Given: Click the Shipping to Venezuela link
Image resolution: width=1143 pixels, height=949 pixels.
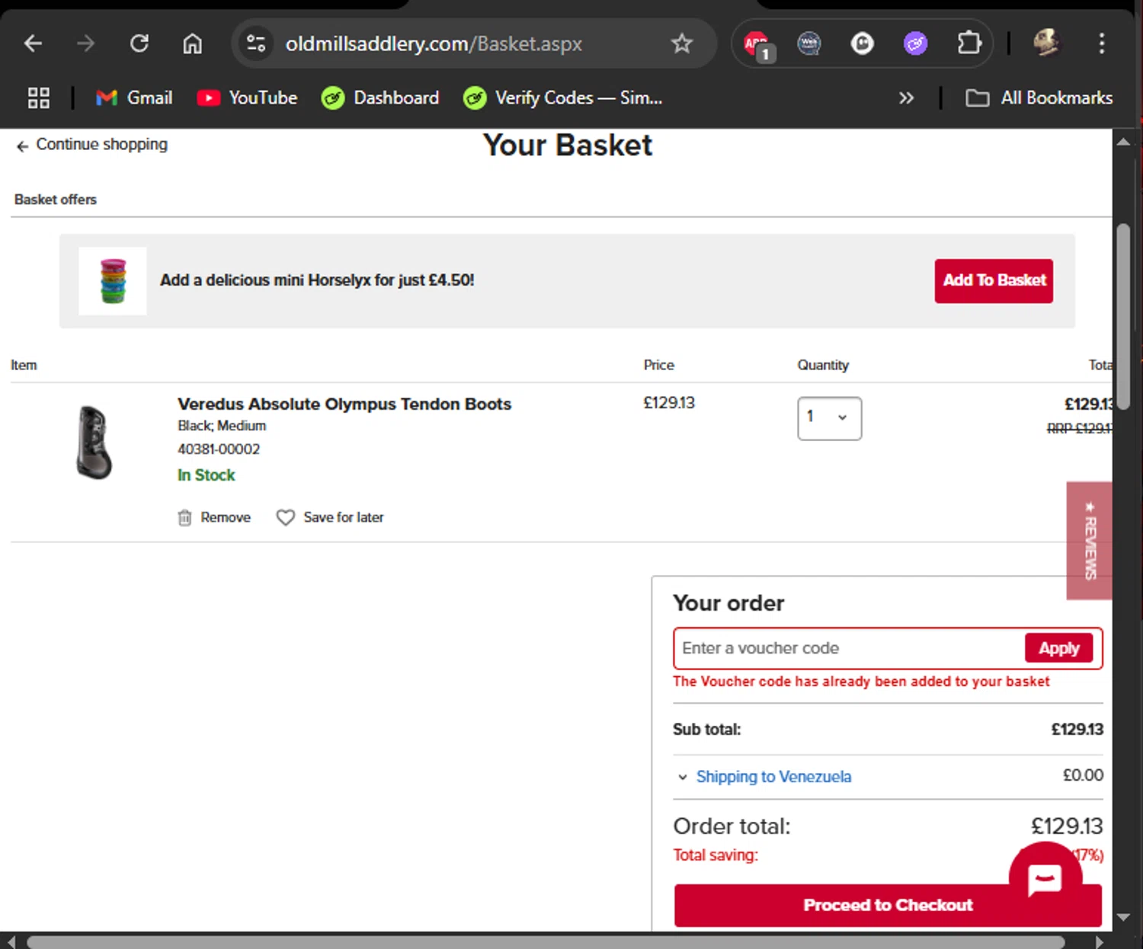Looking at the screenshot, I should [x=773, y=777].
